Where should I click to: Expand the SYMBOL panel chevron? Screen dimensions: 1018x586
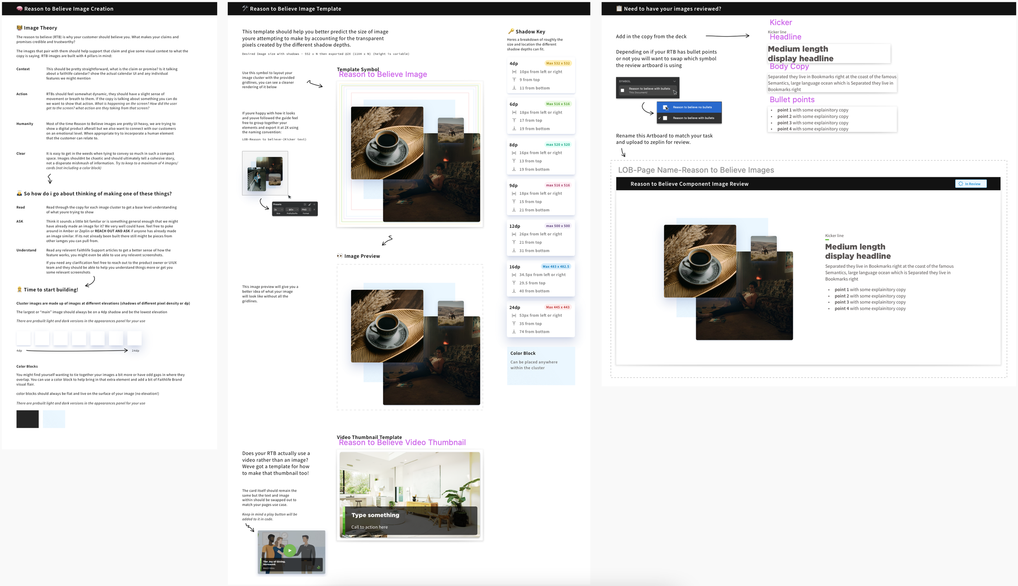pyautogui.click(x=674, y=81)
